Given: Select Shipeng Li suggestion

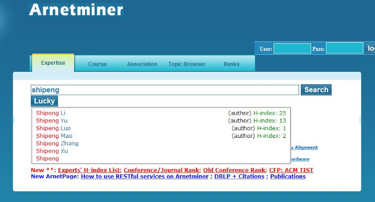Looking at the screenshot, I should 161,113.
